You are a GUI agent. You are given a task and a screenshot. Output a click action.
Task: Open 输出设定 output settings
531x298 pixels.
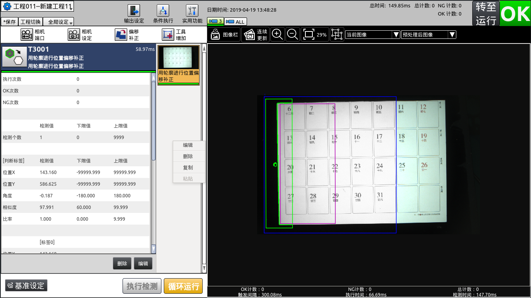(x=134, y=14)
